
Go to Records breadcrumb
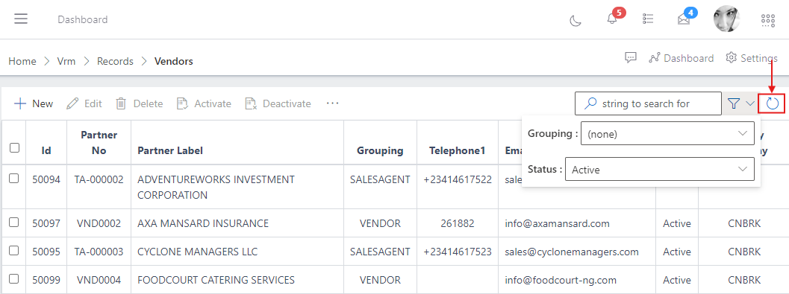(x=115, y=61)
